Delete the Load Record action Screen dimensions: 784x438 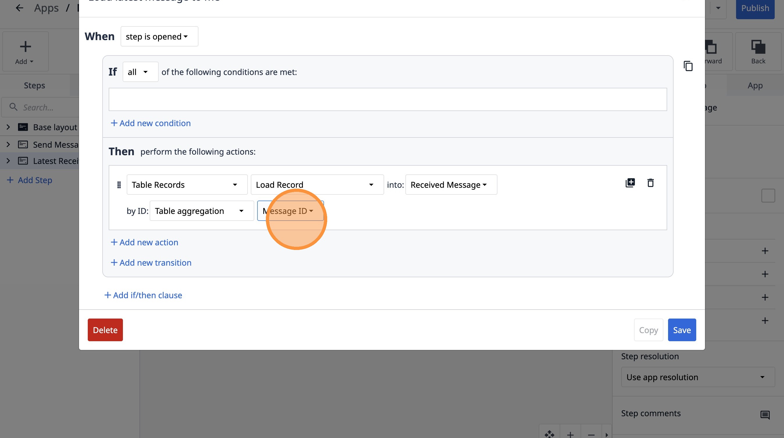tap(650, 183)
